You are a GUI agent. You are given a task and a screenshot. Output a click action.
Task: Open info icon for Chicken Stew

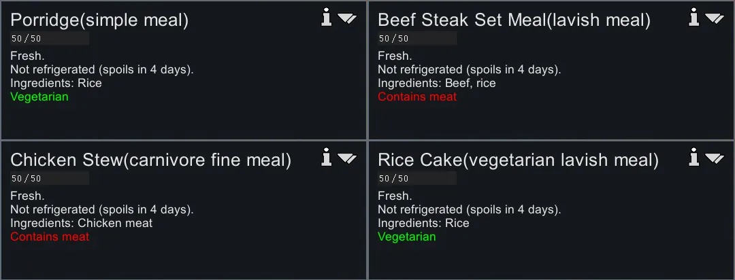[x=327, y=158]
